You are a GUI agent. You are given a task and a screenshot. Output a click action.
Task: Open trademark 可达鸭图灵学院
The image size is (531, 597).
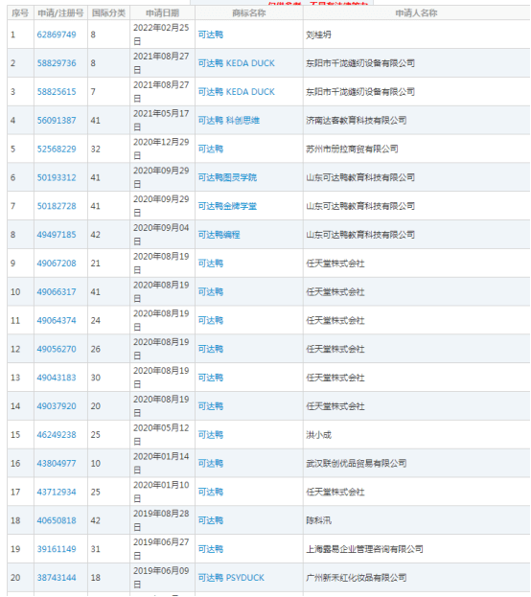[227, 177]
